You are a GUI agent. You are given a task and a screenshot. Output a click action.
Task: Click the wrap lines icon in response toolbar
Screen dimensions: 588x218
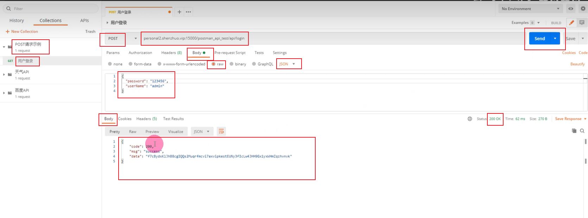click(221, 131)
